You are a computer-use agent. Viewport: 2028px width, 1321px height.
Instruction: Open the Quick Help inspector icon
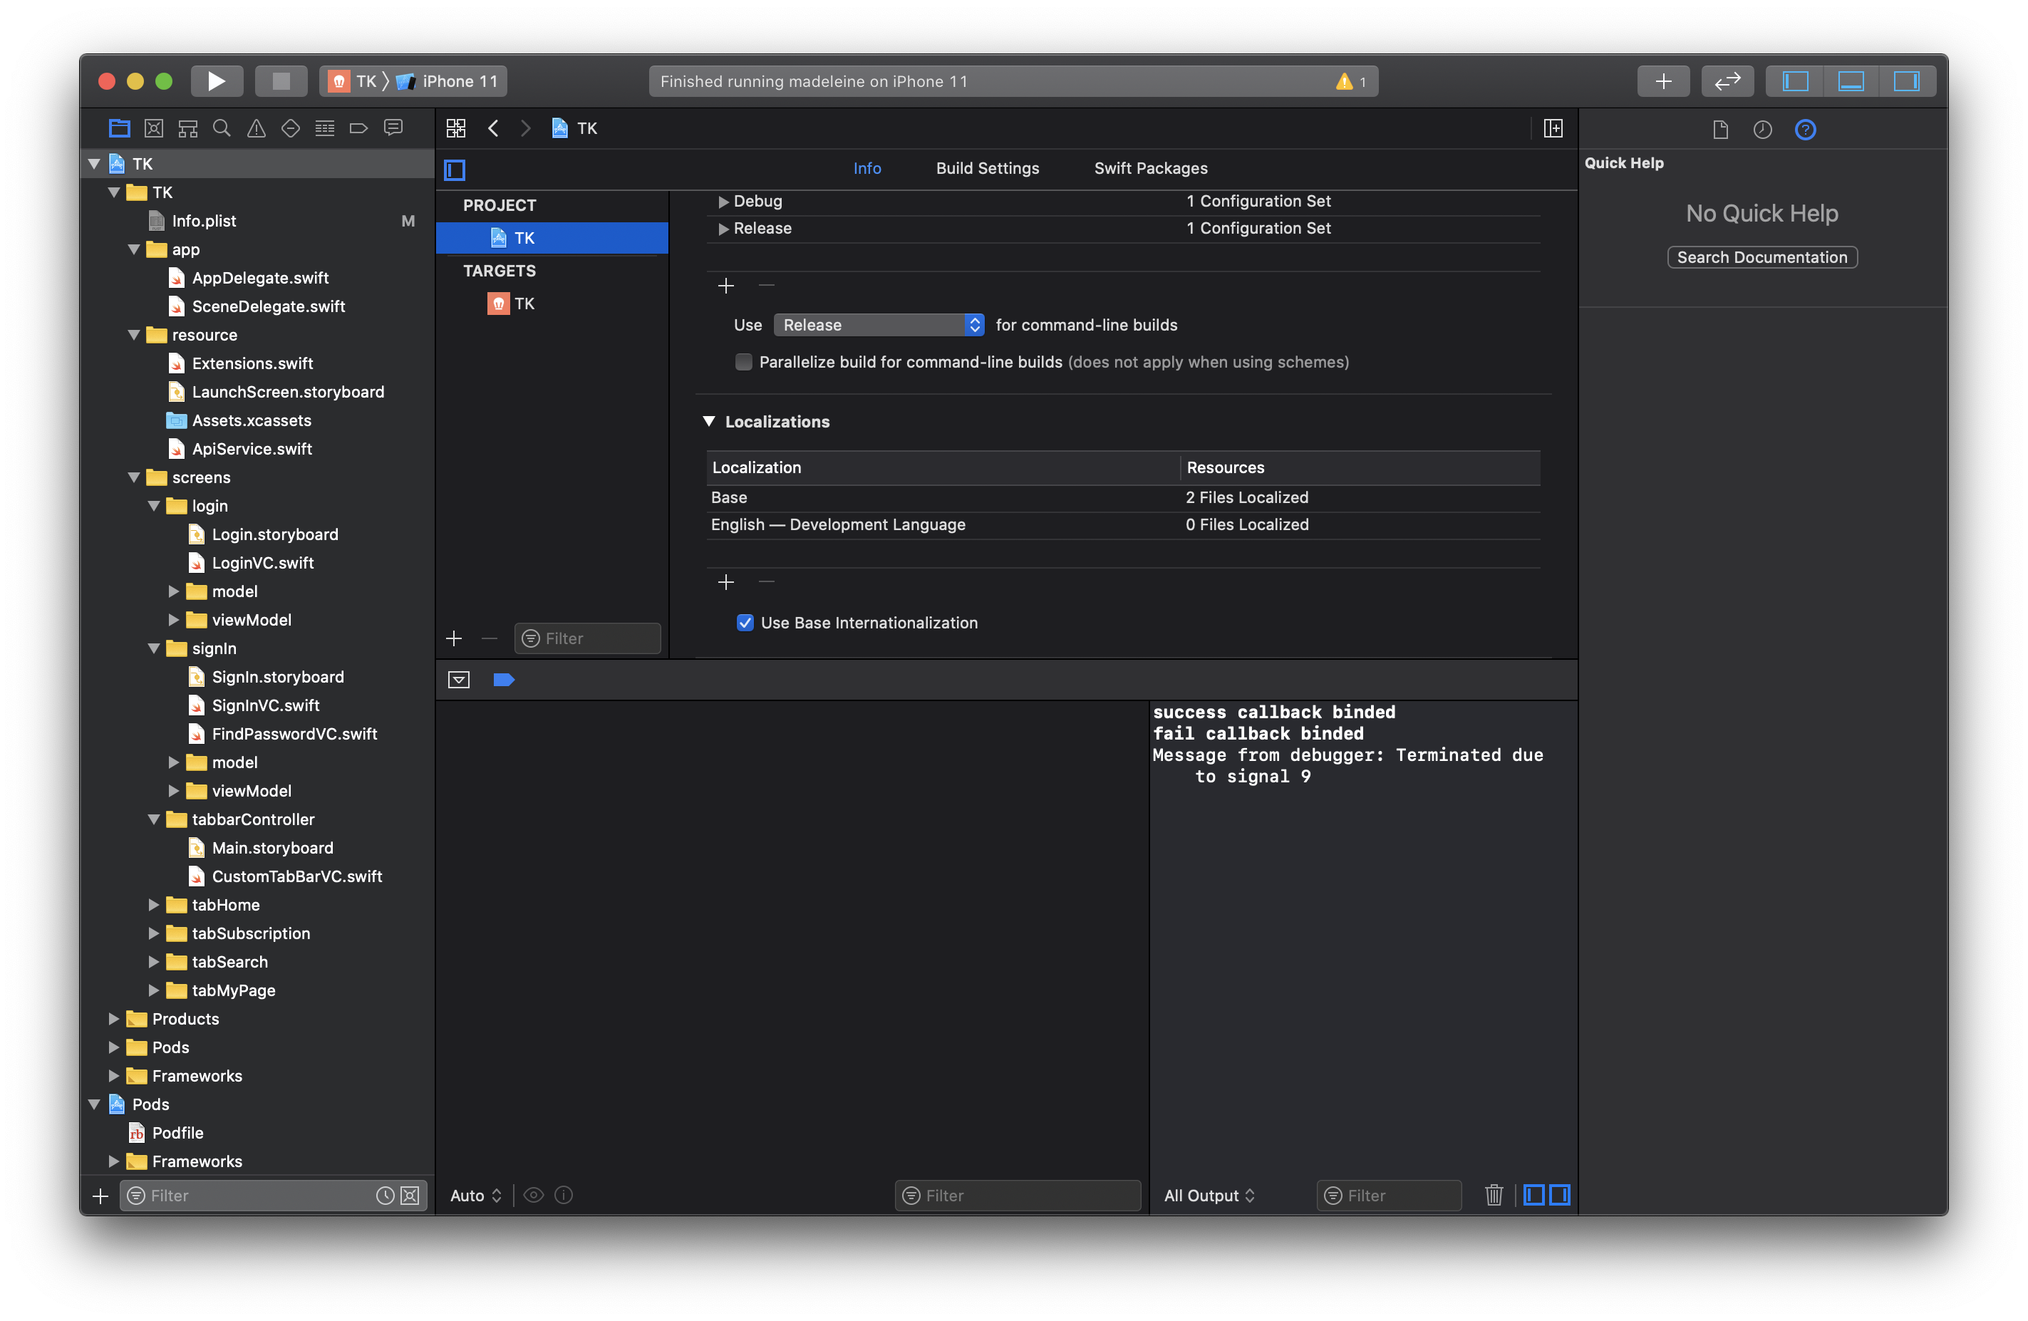coord(1805,130)
